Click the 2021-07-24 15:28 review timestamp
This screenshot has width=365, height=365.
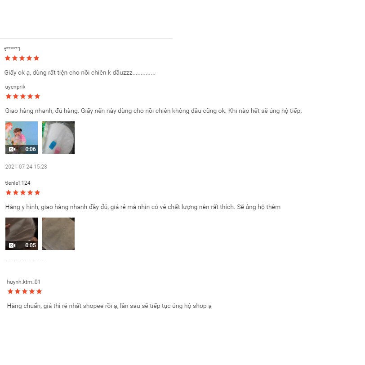click(26, 167)
